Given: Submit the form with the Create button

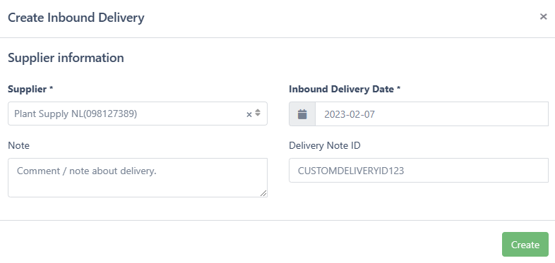Looking at the screenshot, I should (x=525, y=244).
